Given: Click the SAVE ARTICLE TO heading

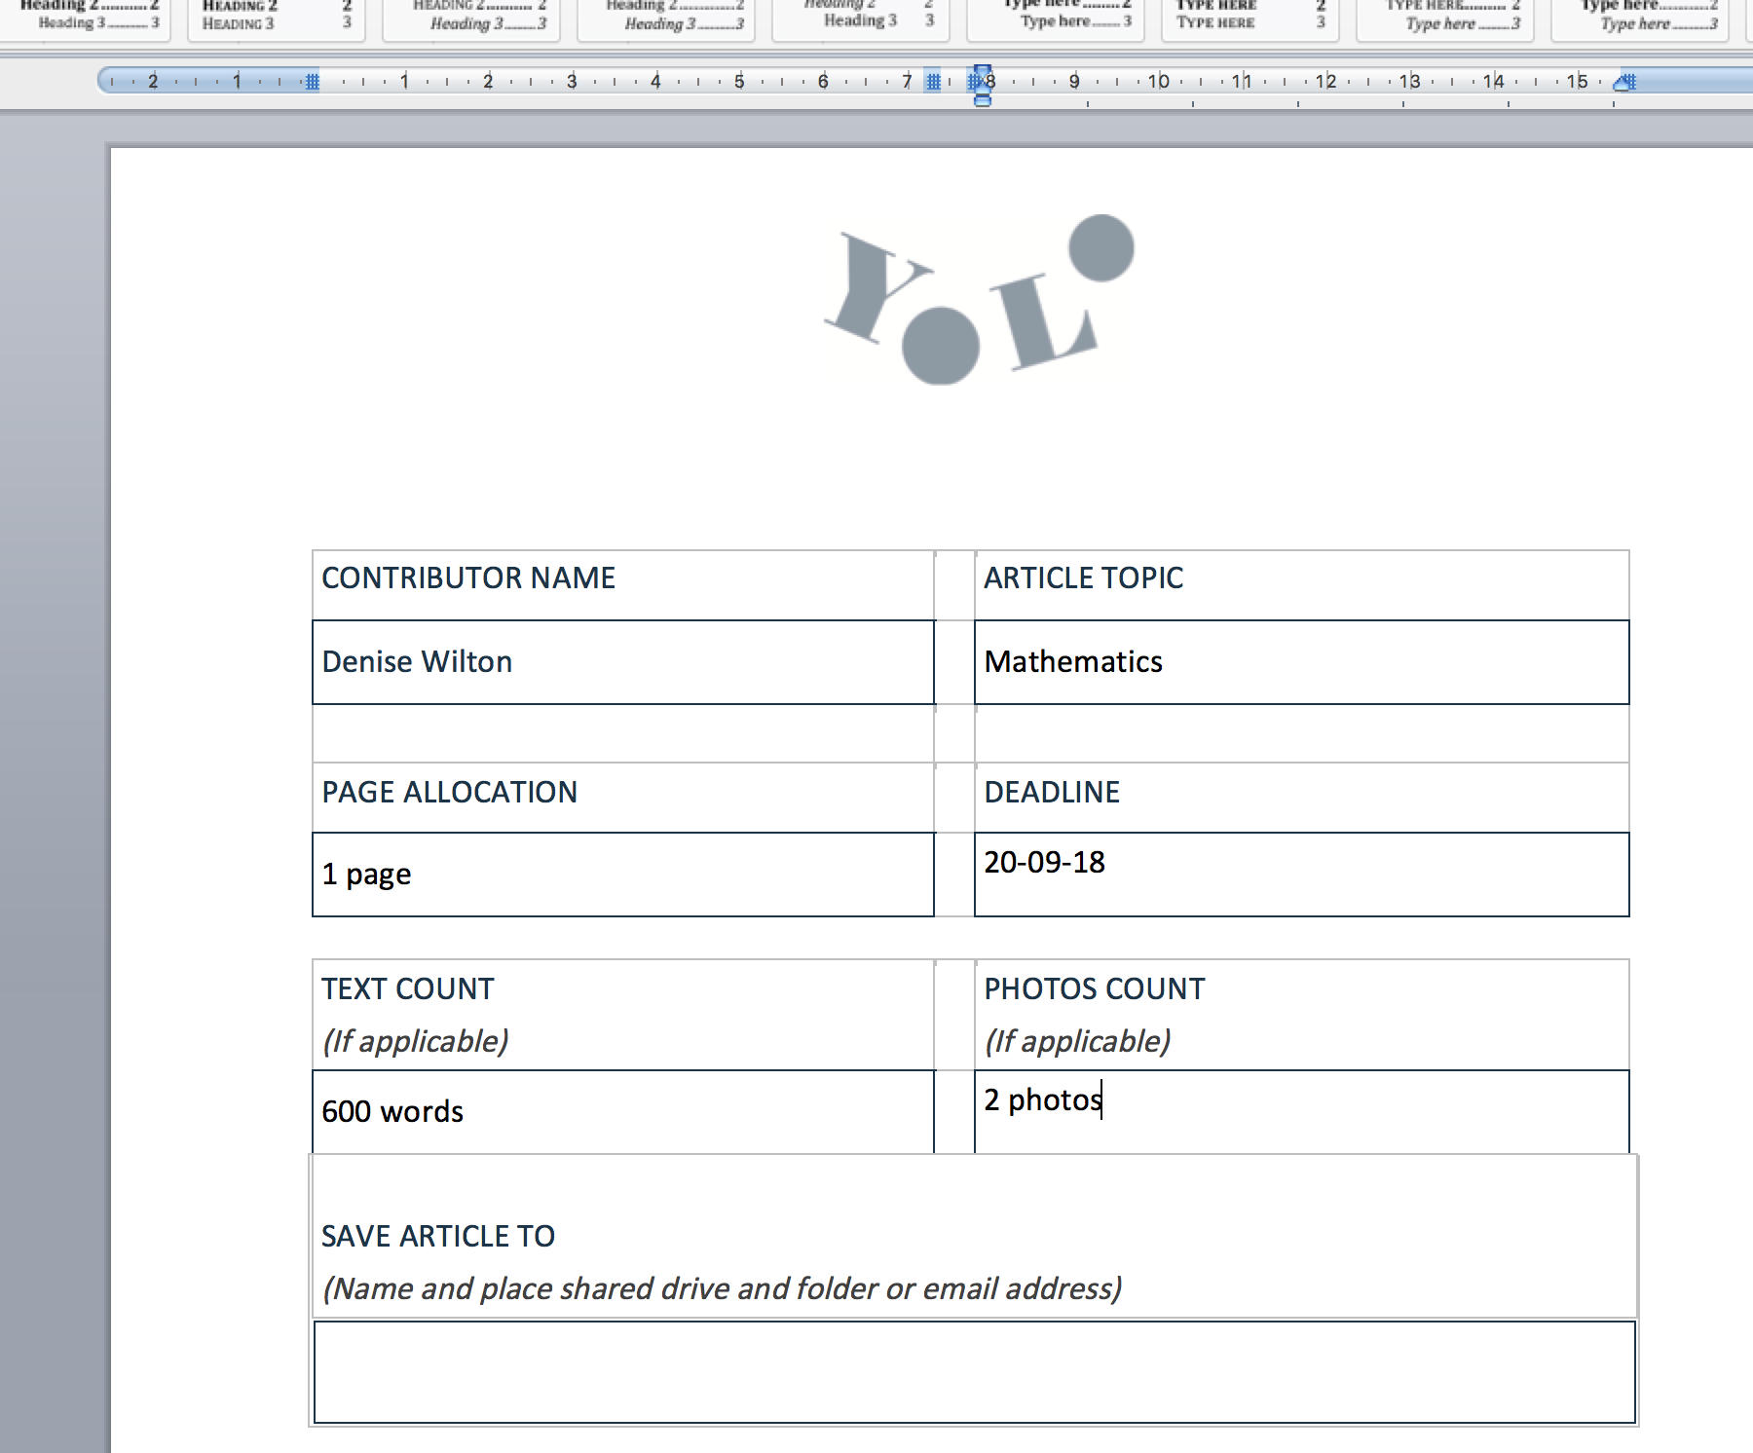Looking at the screenshot, I should pyautogui.click(x=438, y=1237).
